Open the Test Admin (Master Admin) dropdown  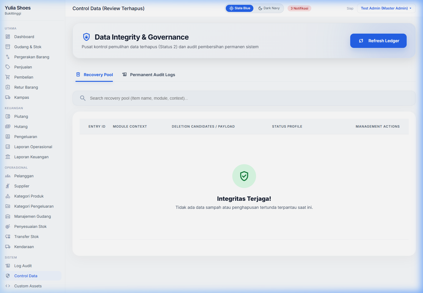click(386, 8)
